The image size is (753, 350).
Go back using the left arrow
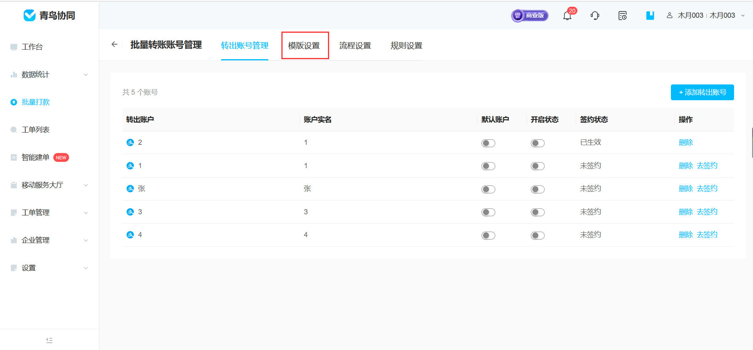[114, 44]
